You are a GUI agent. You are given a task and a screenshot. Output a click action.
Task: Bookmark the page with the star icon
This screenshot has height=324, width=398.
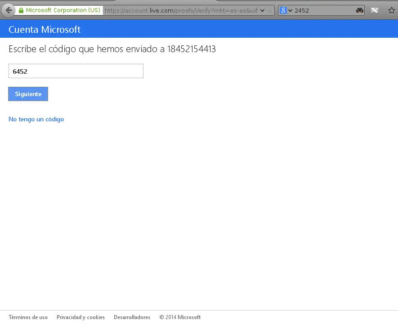pyautogui.click(x=392, y=10)
